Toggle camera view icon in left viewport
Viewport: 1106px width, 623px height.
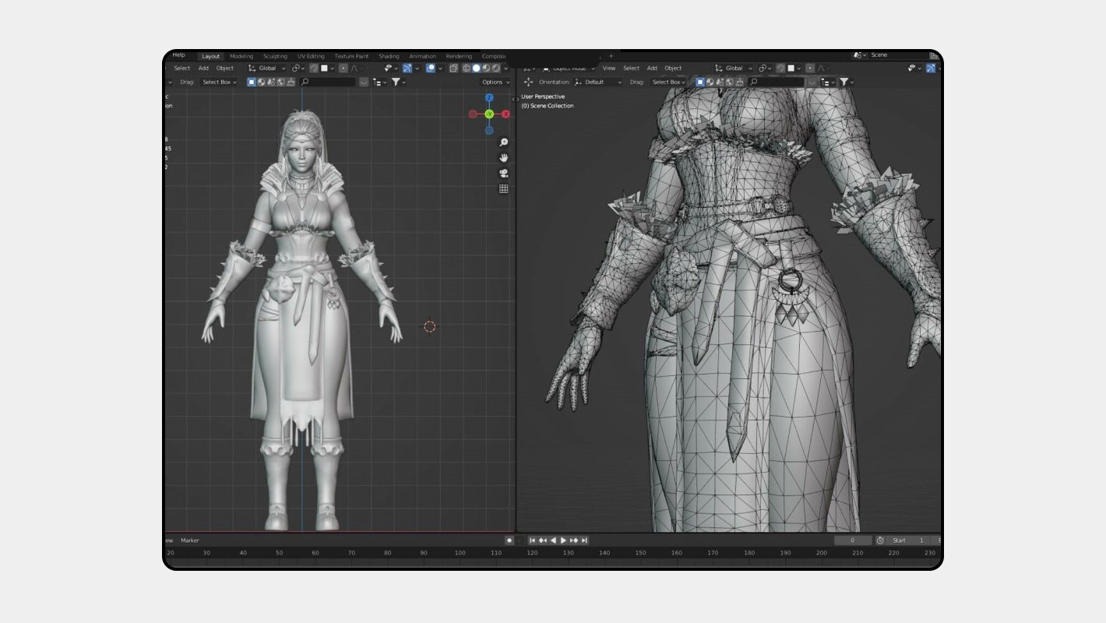point(504,173)
